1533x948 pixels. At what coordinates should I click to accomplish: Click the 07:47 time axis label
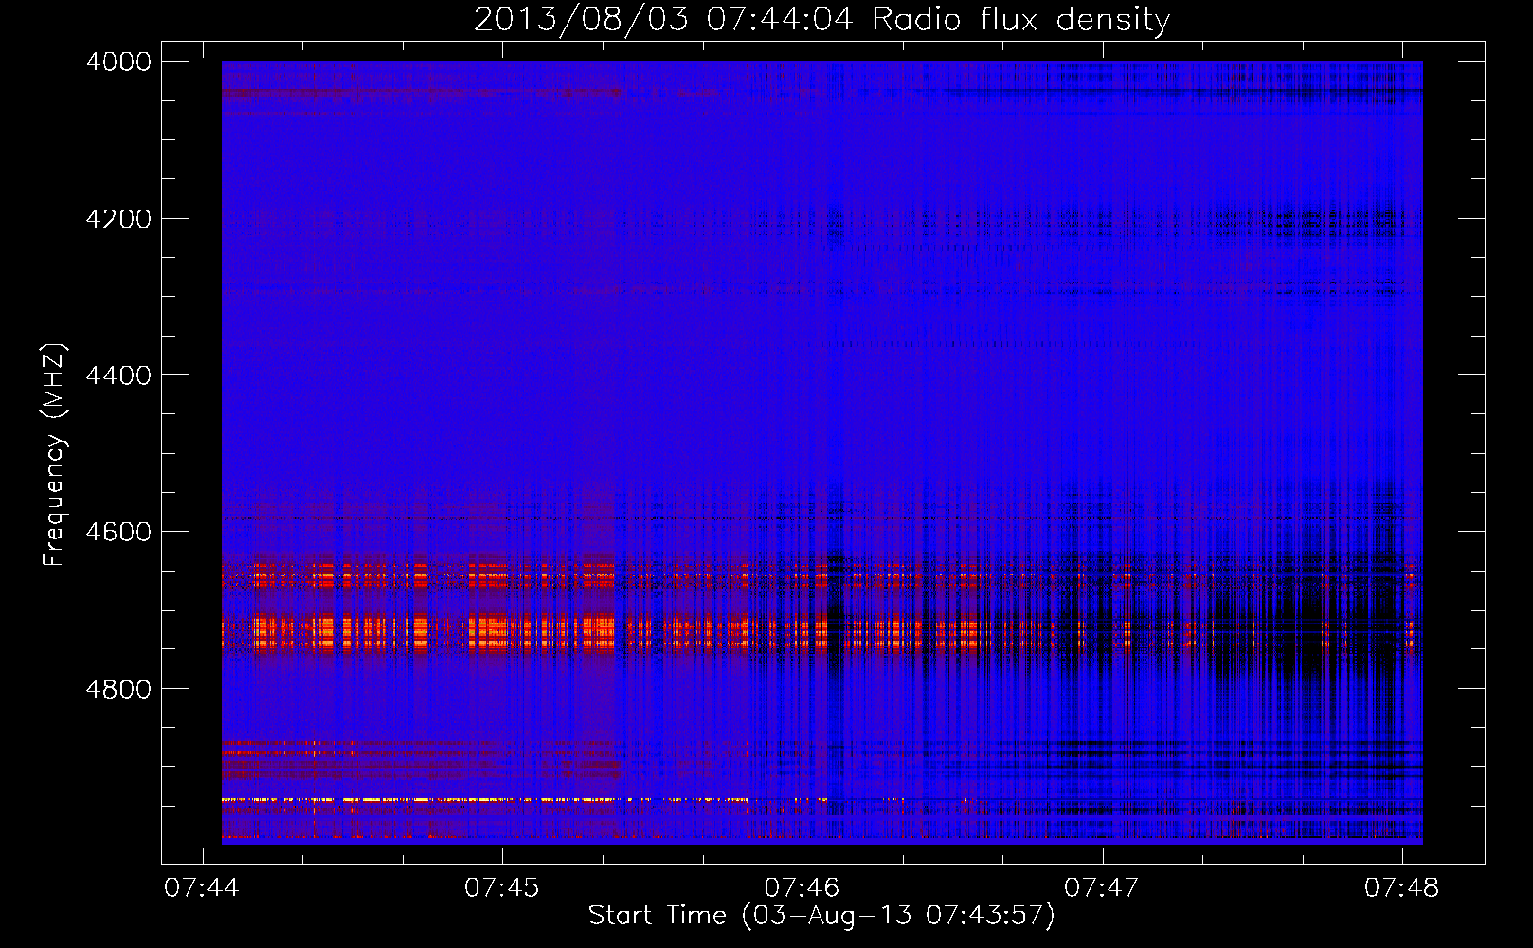1101,888
